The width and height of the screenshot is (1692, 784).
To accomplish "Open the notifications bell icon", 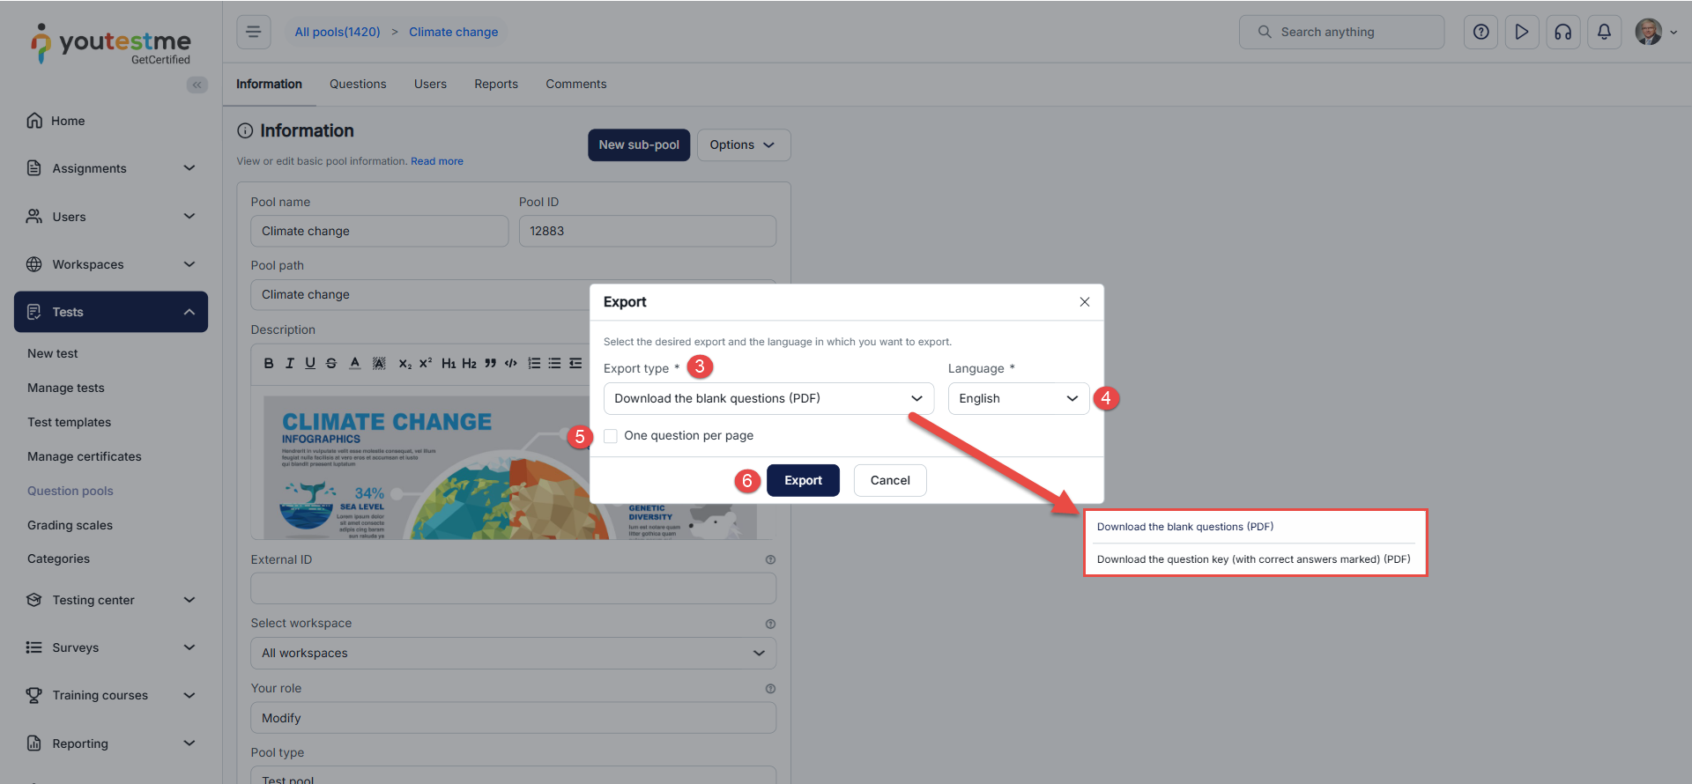I will point(1604,32).
